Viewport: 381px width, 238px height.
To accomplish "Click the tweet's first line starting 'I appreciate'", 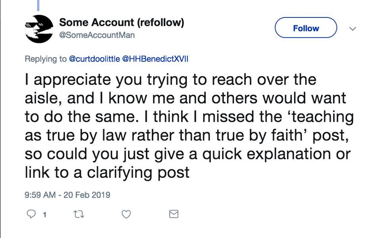I will (170, 80).
